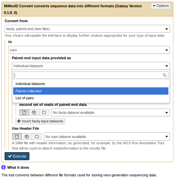Open the Convert from dropdown

(87, 29)
